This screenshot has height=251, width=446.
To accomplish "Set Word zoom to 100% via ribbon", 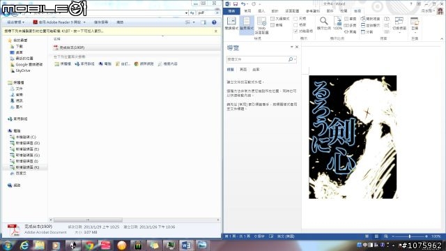I will pyautogui.click(x=337, y=23).
